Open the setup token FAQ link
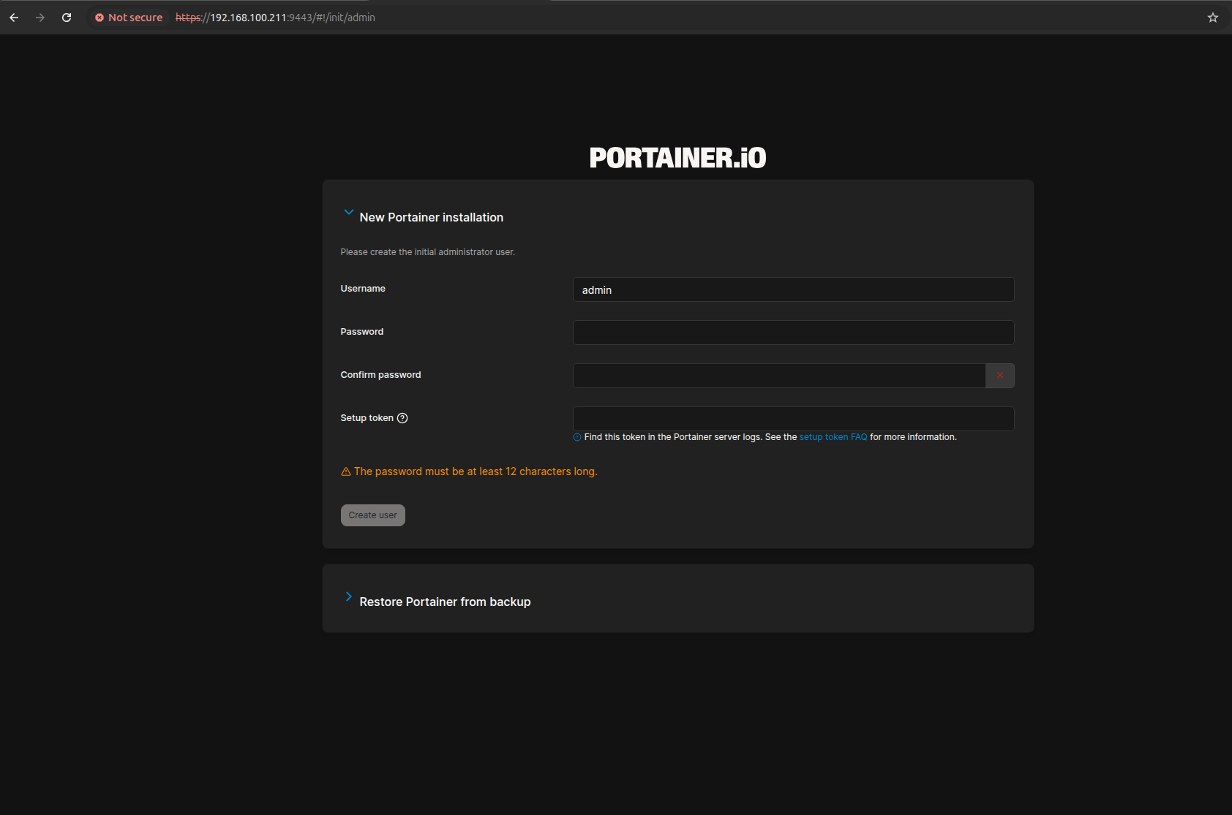 click(x=833, y=437)
